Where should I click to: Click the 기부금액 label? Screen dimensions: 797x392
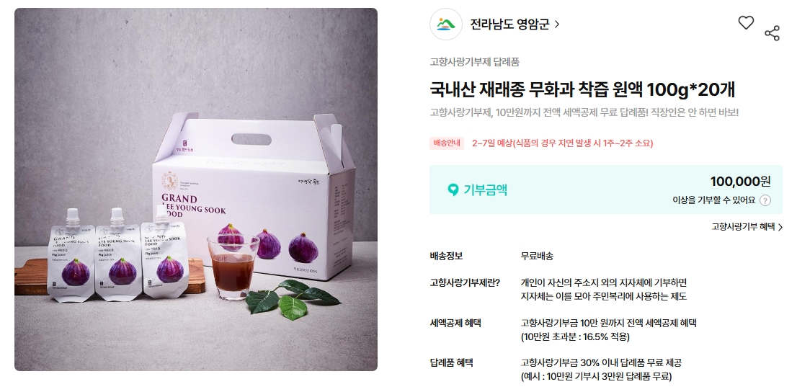pyautogui.click(x=486, y=190)
